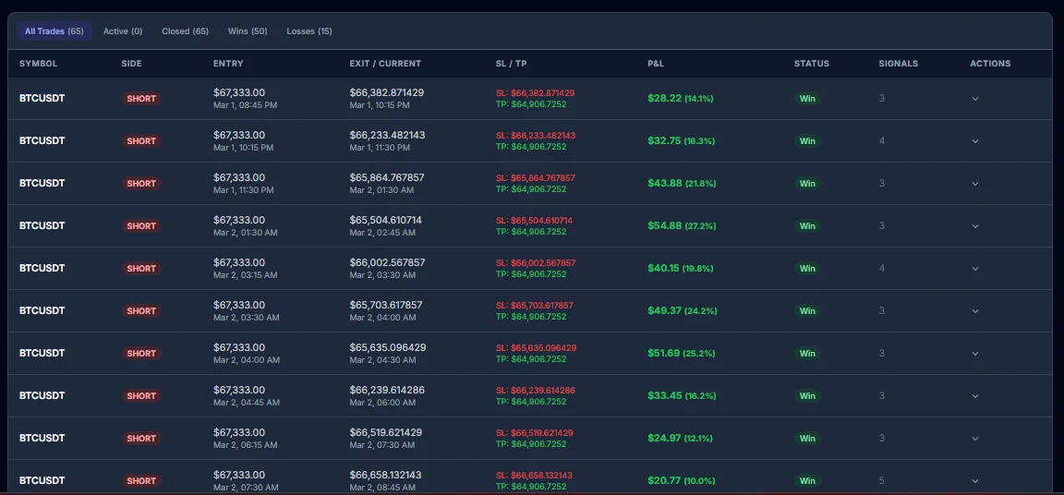Click the ACTIONS column header
Viewport: 1064px width, 495px height.
click(990, 64)
